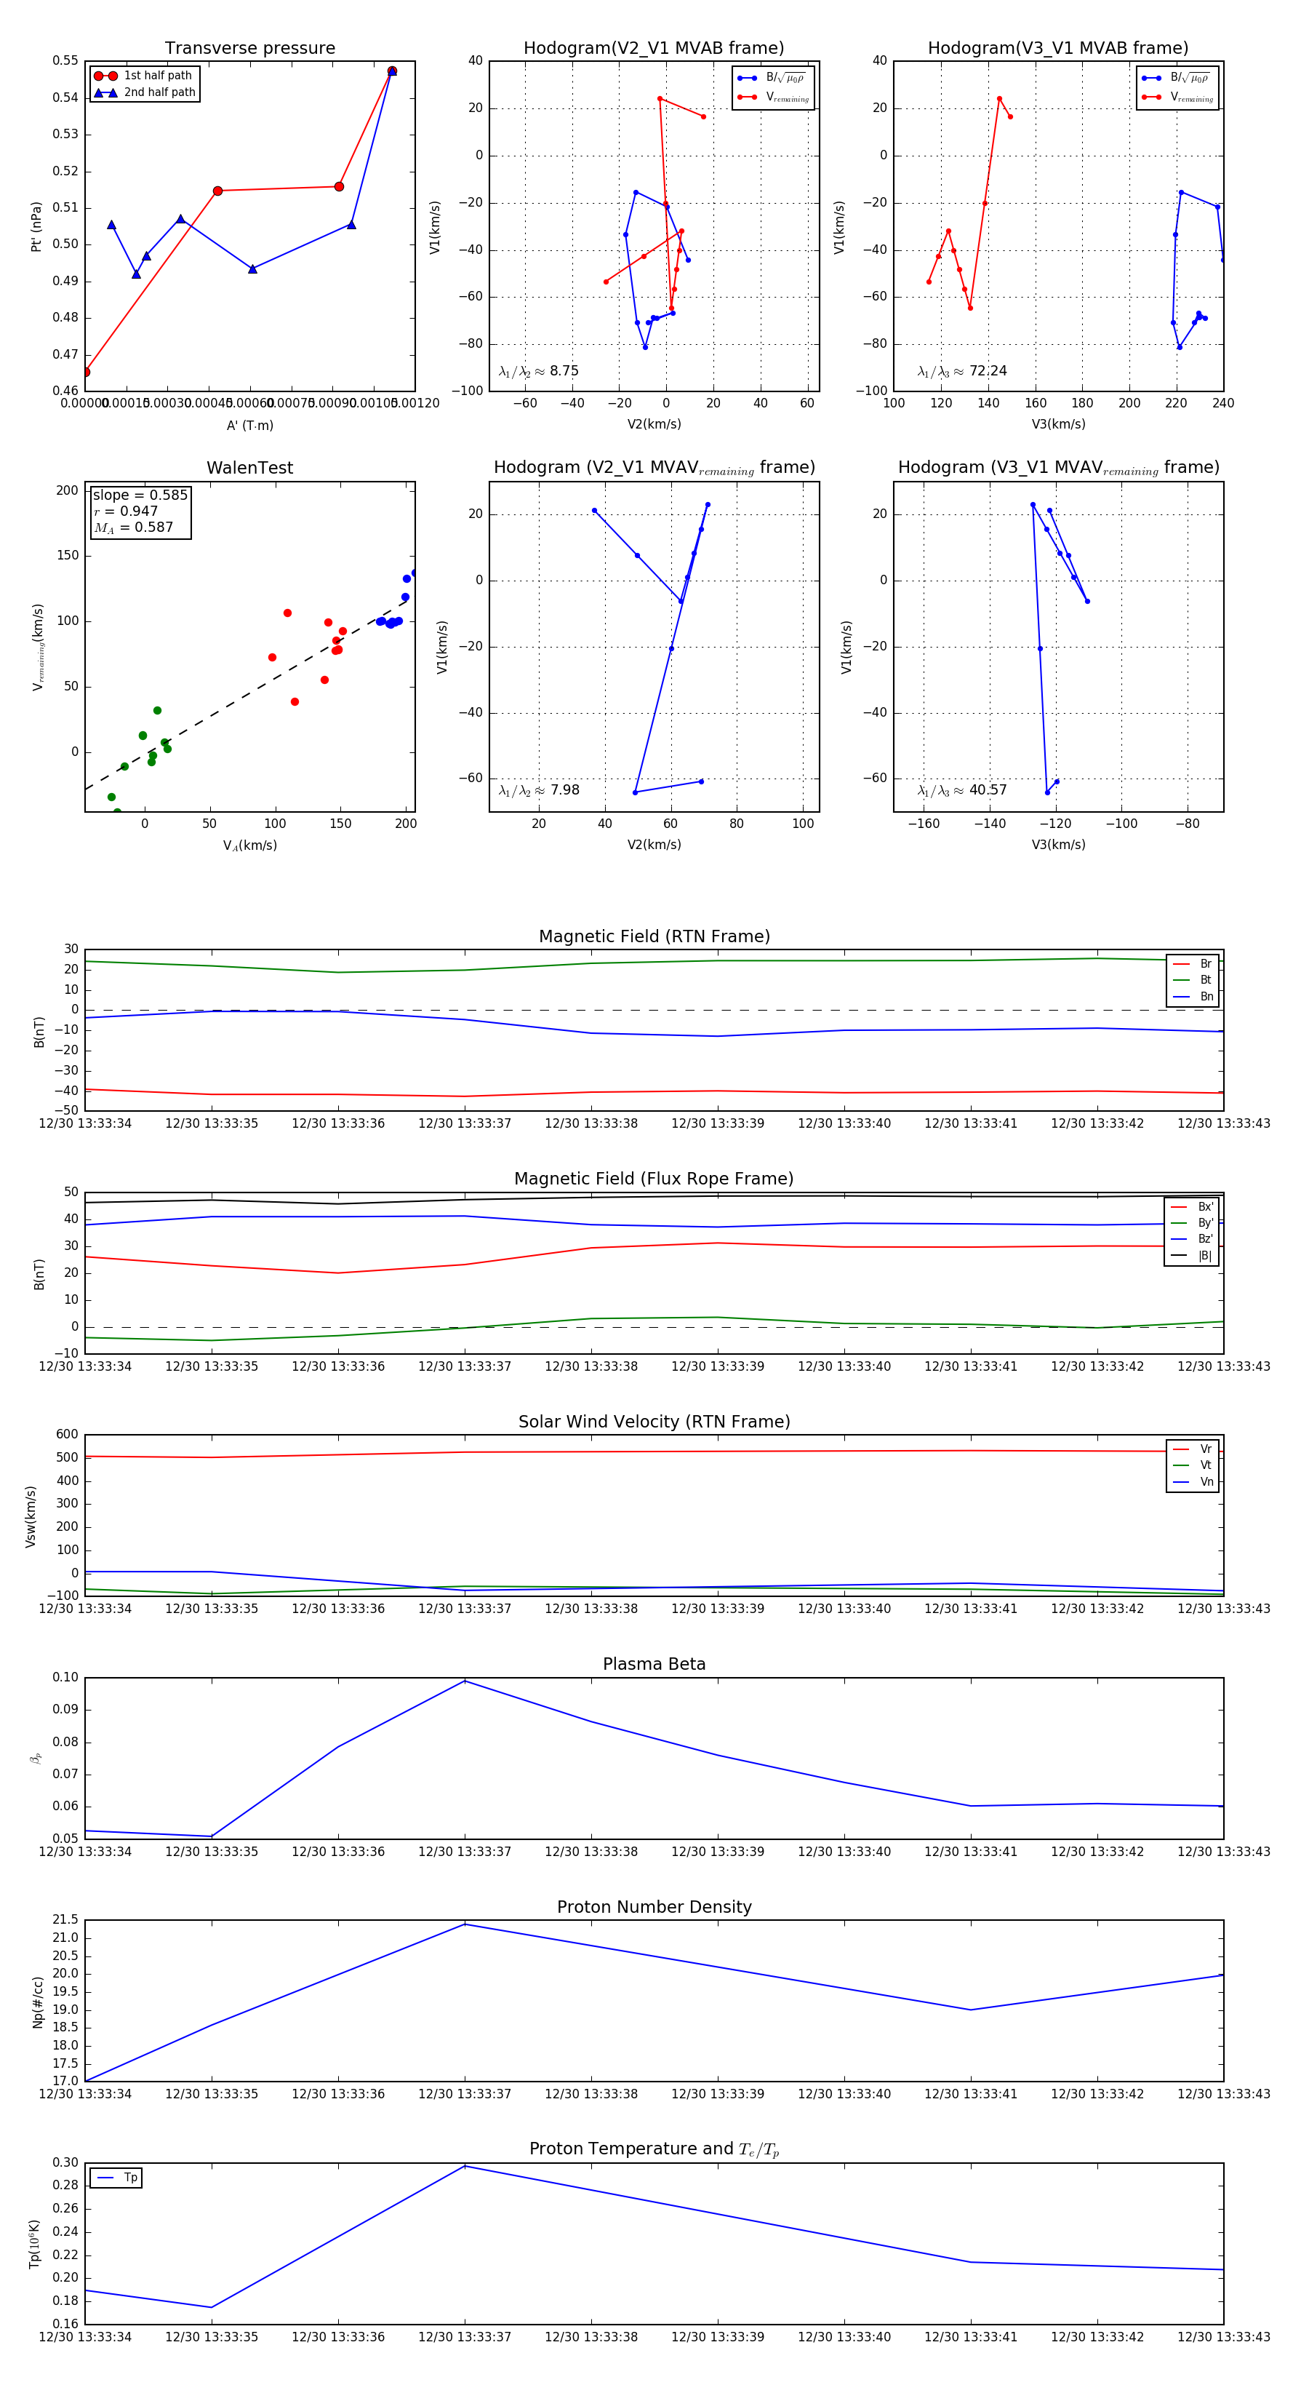Image resolution: width=1309 pixels, height=2401 pixels.
Task: Click the λ1/λ2 ≈ 7.98 annotation
Action: click(538, 790)
